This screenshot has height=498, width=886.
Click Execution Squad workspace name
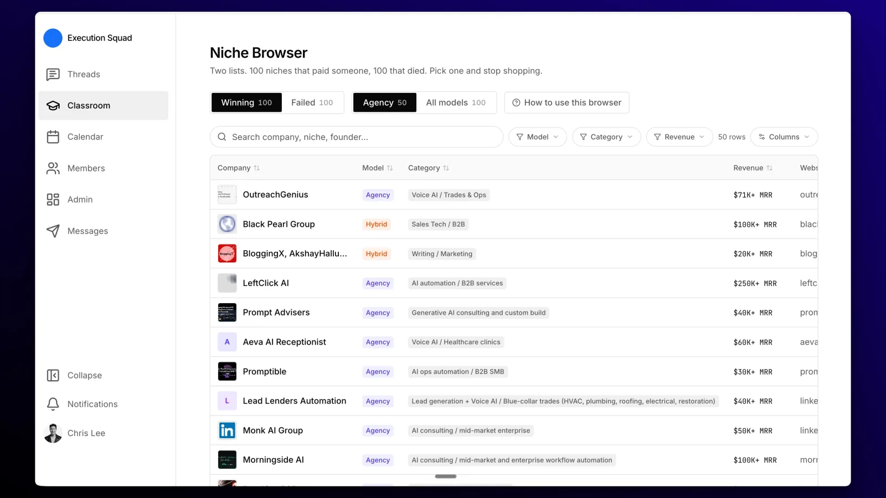[x=100, y=38]
